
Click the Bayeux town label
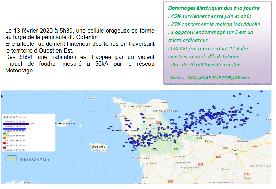pos(209,141)
